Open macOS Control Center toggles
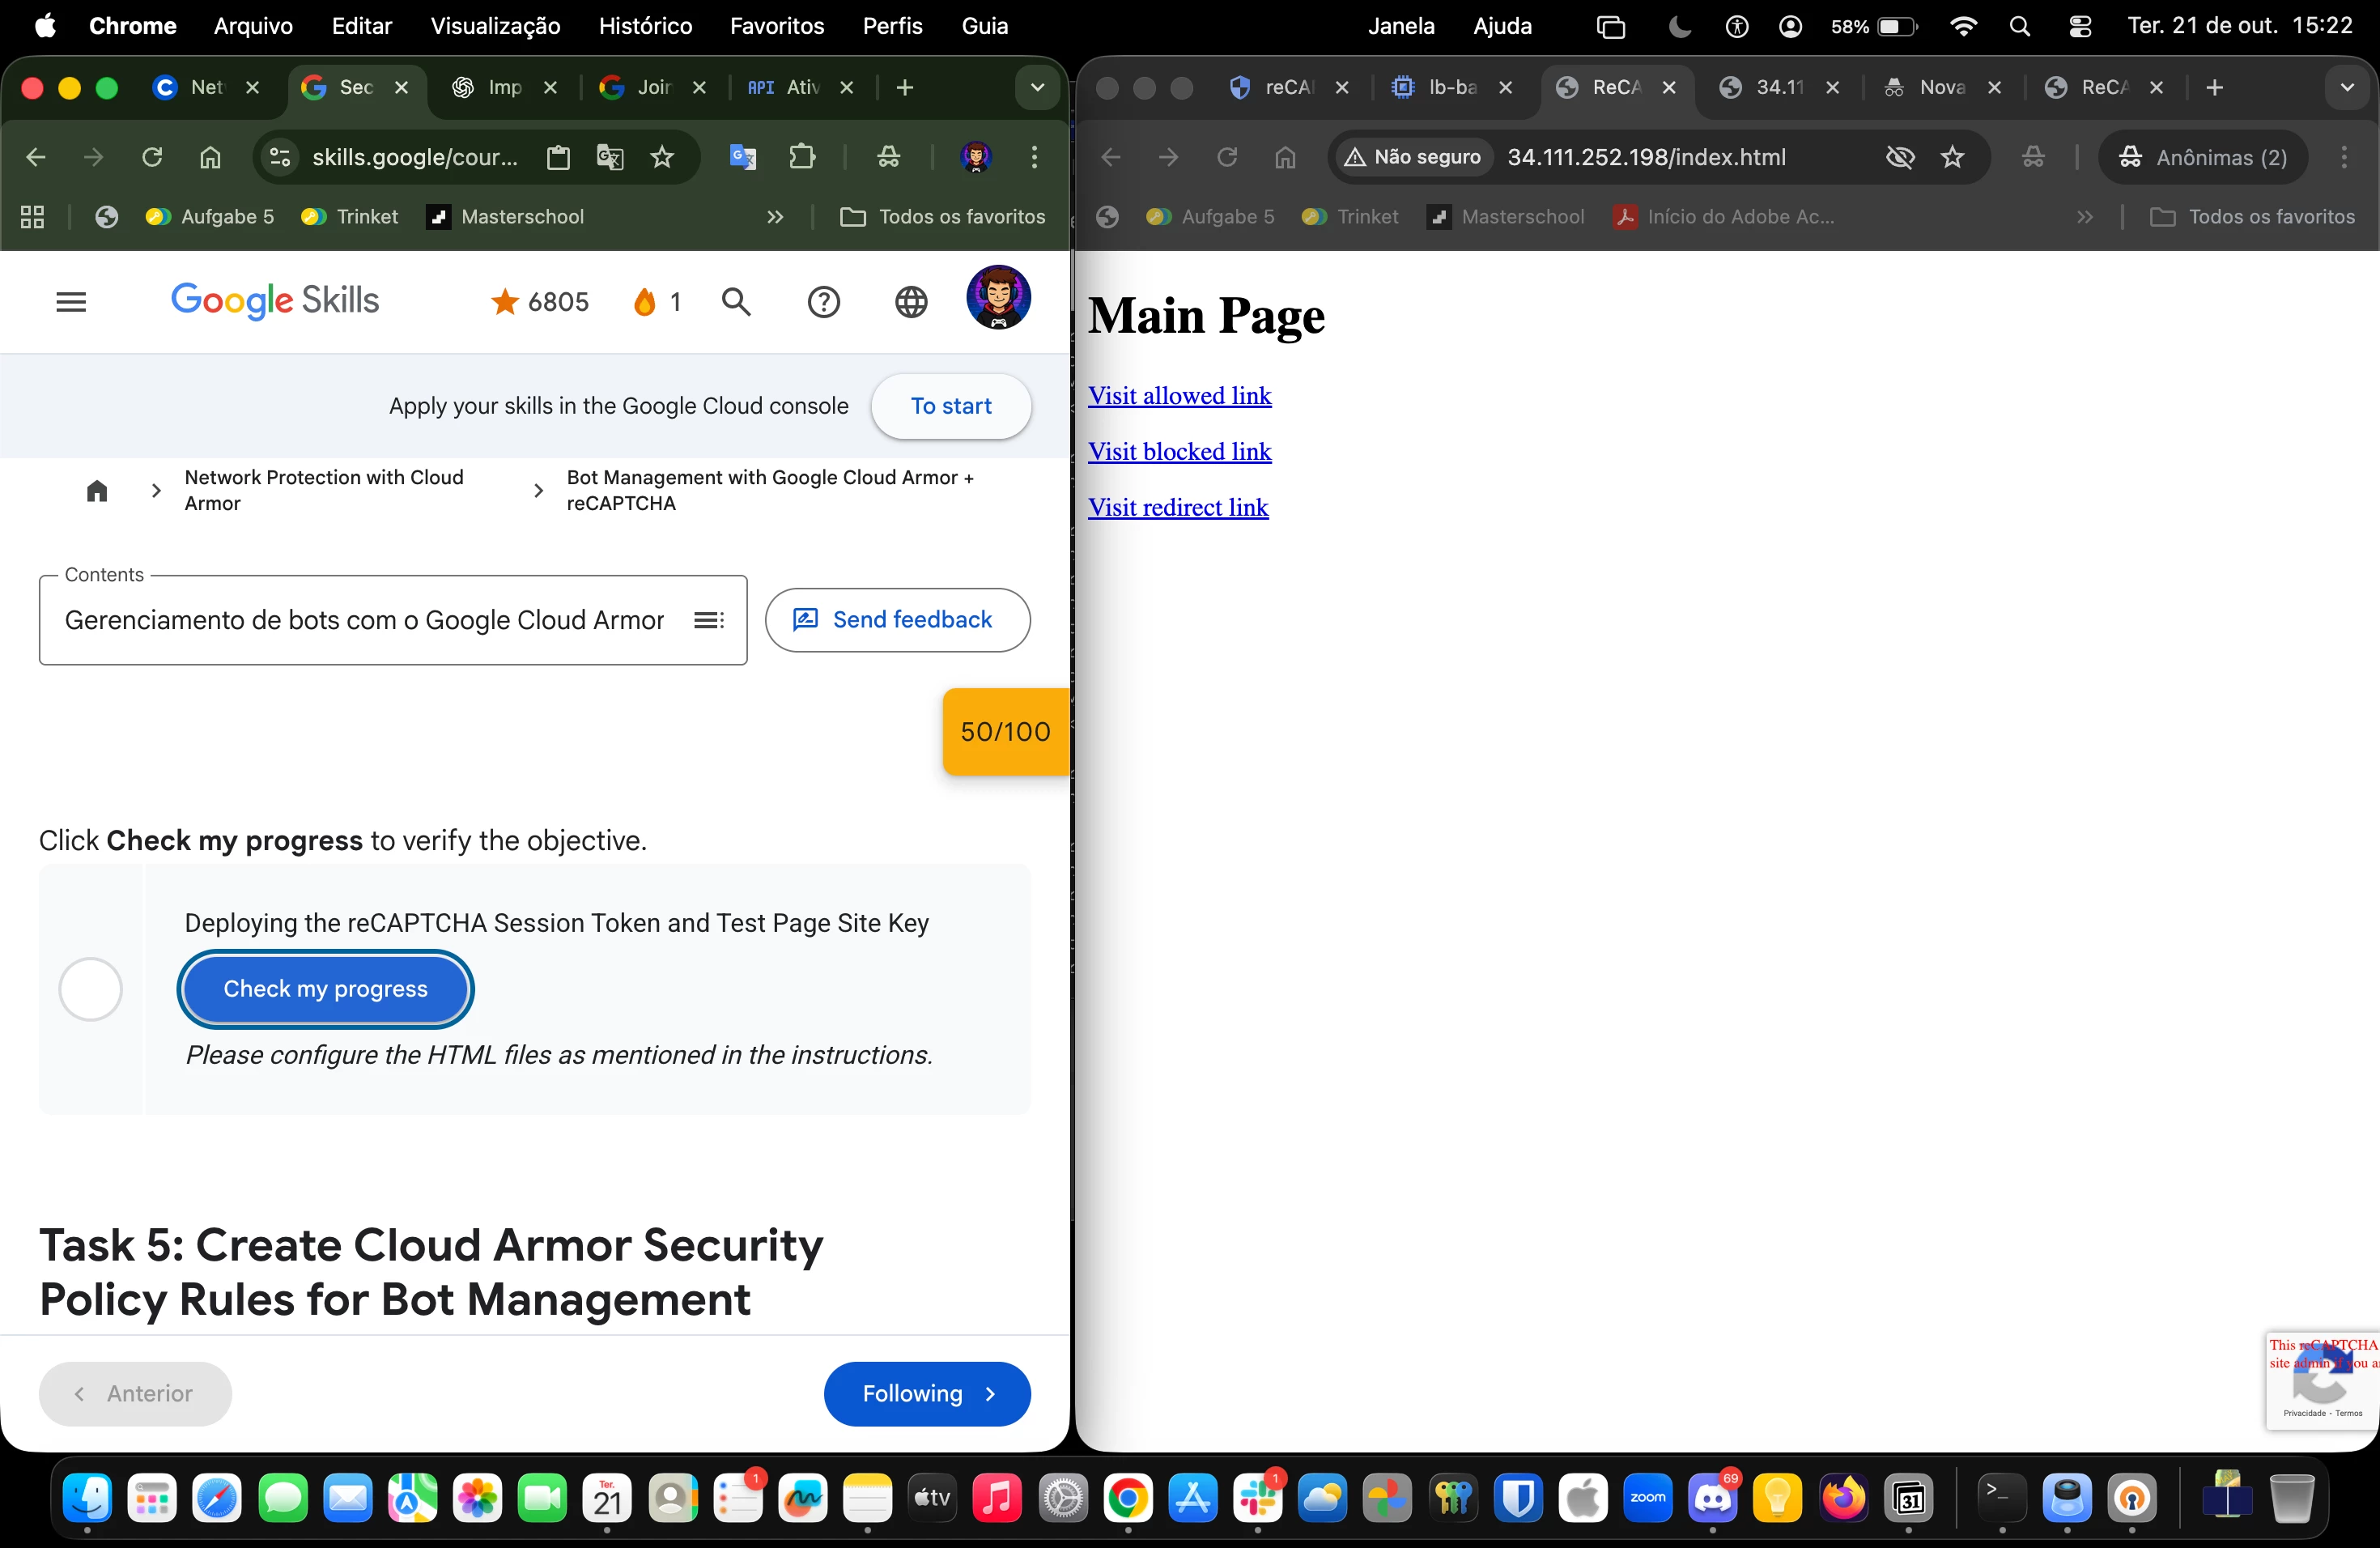The height and width of the screenshot is (1548, 2380). [x=2080, y=26]
